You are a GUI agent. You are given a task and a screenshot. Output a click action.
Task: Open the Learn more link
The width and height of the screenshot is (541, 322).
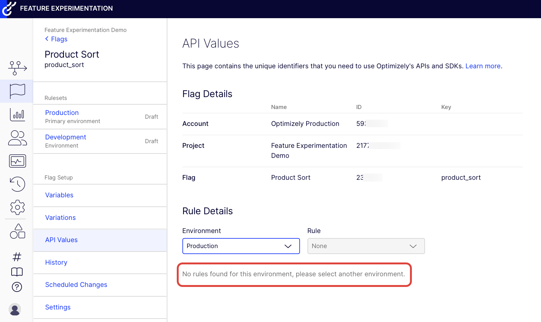pos(483,66)
